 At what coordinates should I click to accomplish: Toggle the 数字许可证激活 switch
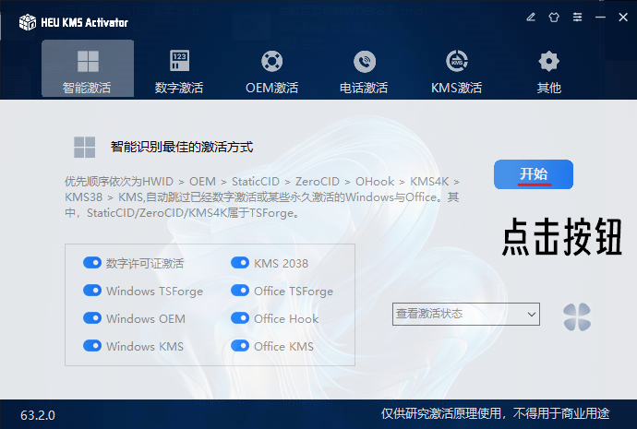tap(92, 263)
